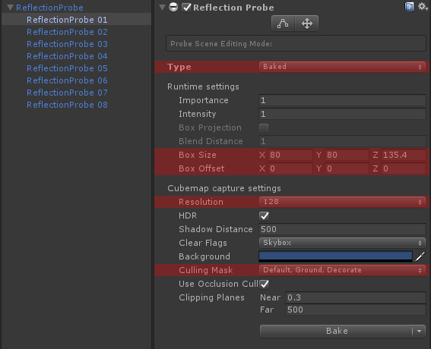
Task: Open the Type dropdown set to Baked
Action: pos(342,67)
